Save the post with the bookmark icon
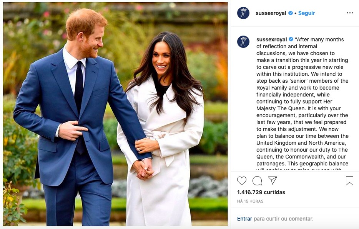Viewport: 359px width, 229px height. tap(349, 181)
